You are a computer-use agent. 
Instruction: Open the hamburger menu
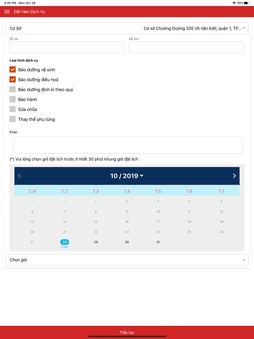(x=7, y=12)
